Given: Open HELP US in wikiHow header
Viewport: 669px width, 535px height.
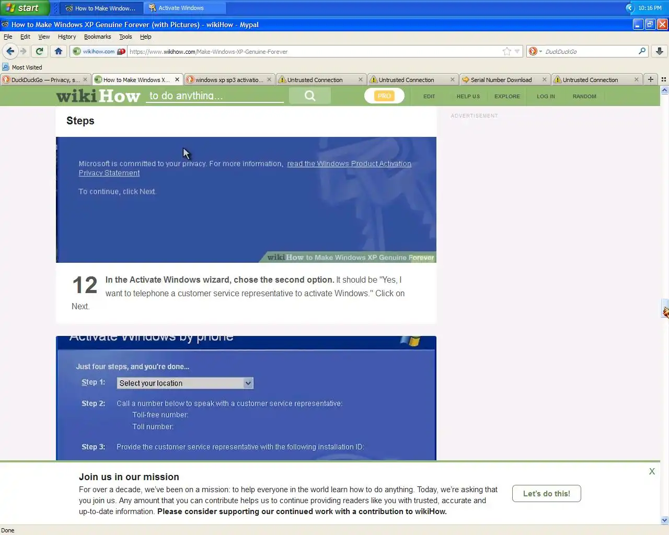Looking at the screenshot, I should 468,96.
